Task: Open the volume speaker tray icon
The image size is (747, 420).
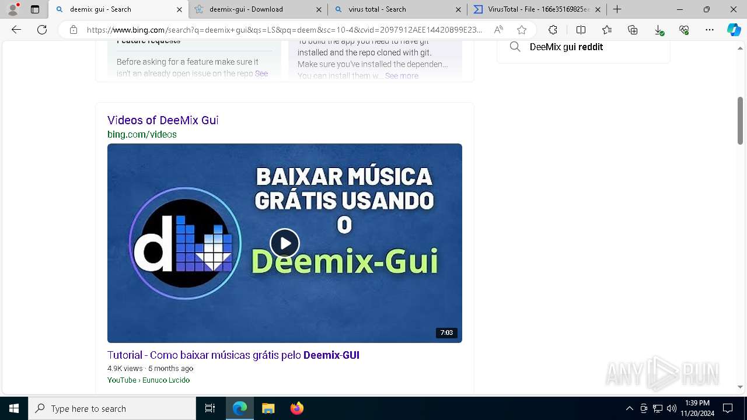Action: [672, 408]
